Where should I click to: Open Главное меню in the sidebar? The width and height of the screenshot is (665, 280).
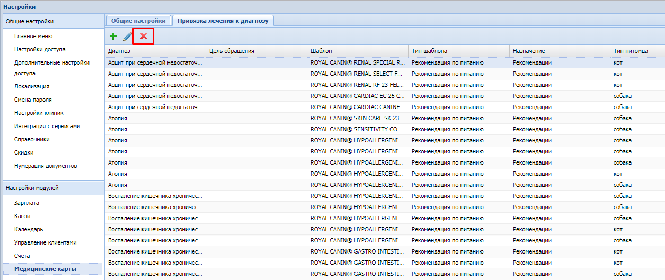coord(33,36)
